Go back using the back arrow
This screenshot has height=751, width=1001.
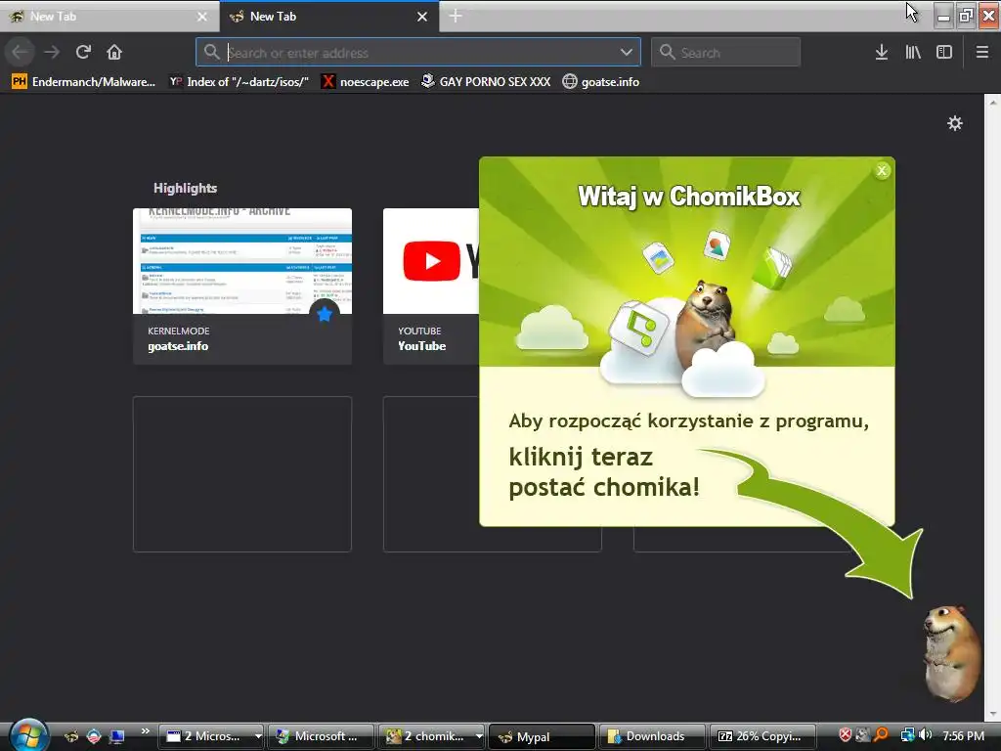click(20, 52)
